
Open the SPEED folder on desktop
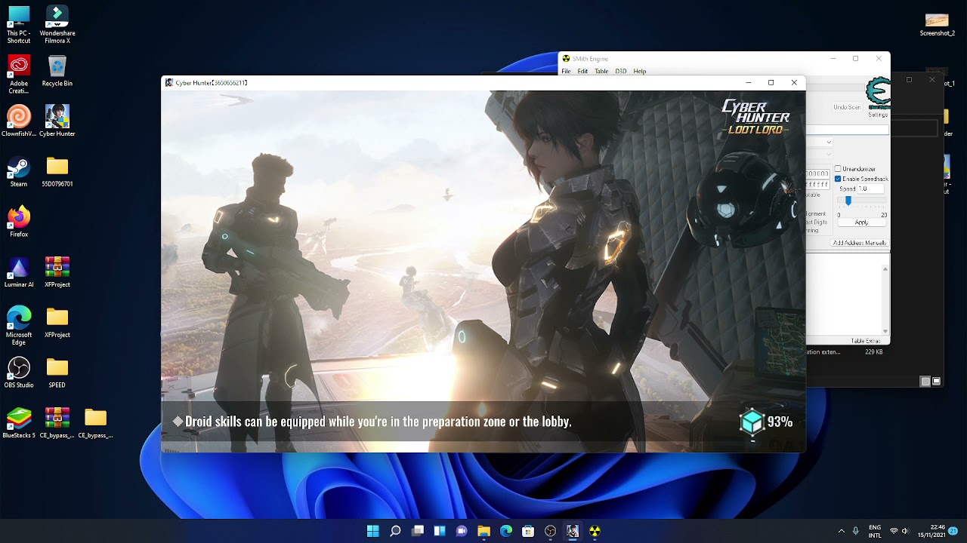pos(57,373)
